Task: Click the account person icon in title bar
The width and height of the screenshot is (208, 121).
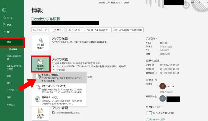Action: [x=185, y=2]
